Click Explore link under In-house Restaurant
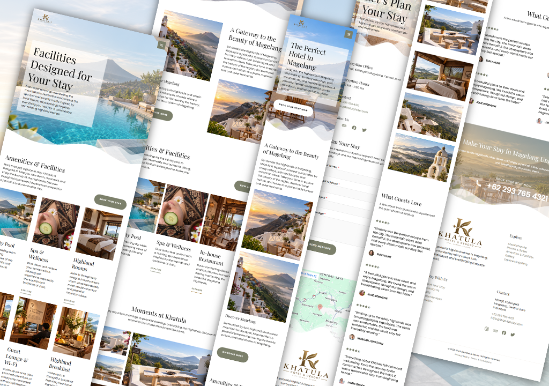 197,290
